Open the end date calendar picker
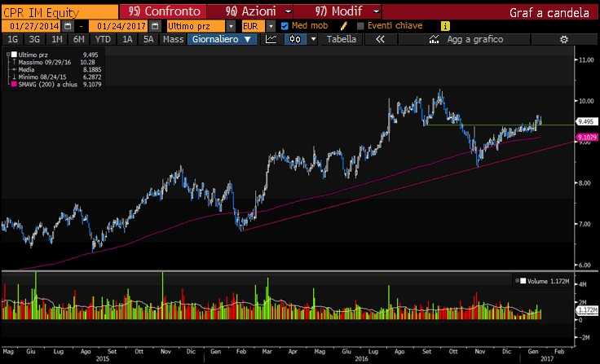 click(155, 26)
